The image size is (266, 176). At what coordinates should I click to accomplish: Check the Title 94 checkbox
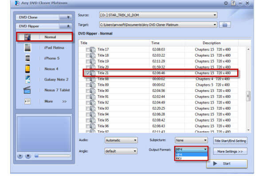[88, 115]
